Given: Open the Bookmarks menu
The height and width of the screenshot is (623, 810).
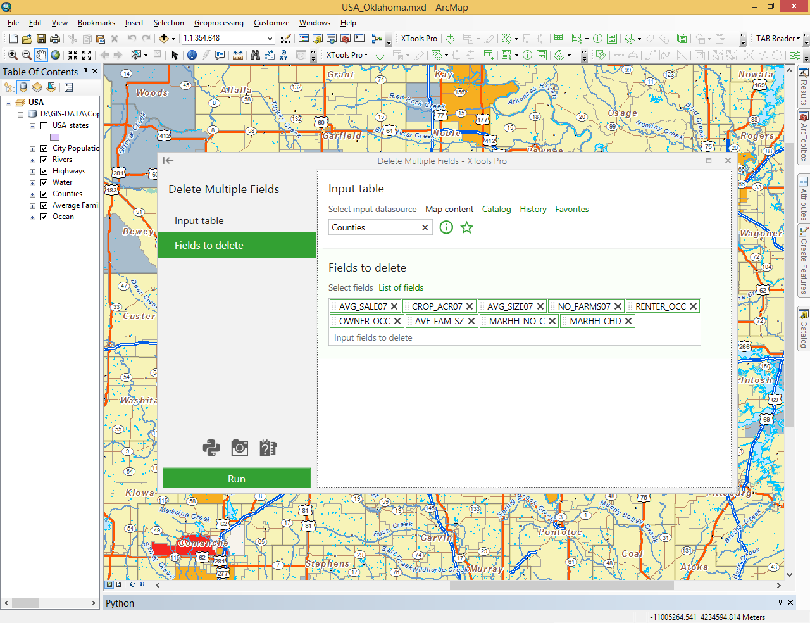Looking at the screenshot, I should (x=96, y=23).
